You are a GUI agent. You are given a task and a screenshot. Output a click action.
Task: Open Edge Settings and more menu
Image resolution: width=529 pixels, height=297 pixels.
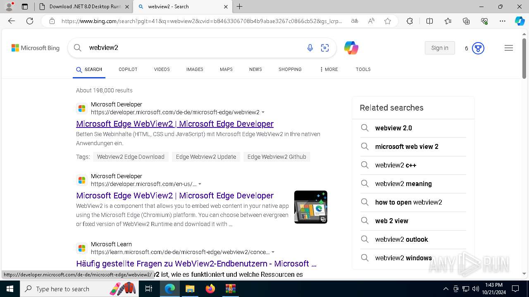pyautogui.click(x=503, y=21)
